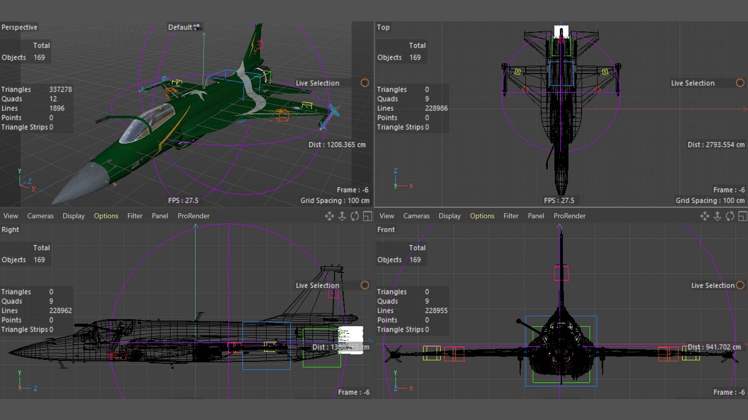Click Live Selection text in Perspective view
The image size is (748, 420).
[317, 83]
